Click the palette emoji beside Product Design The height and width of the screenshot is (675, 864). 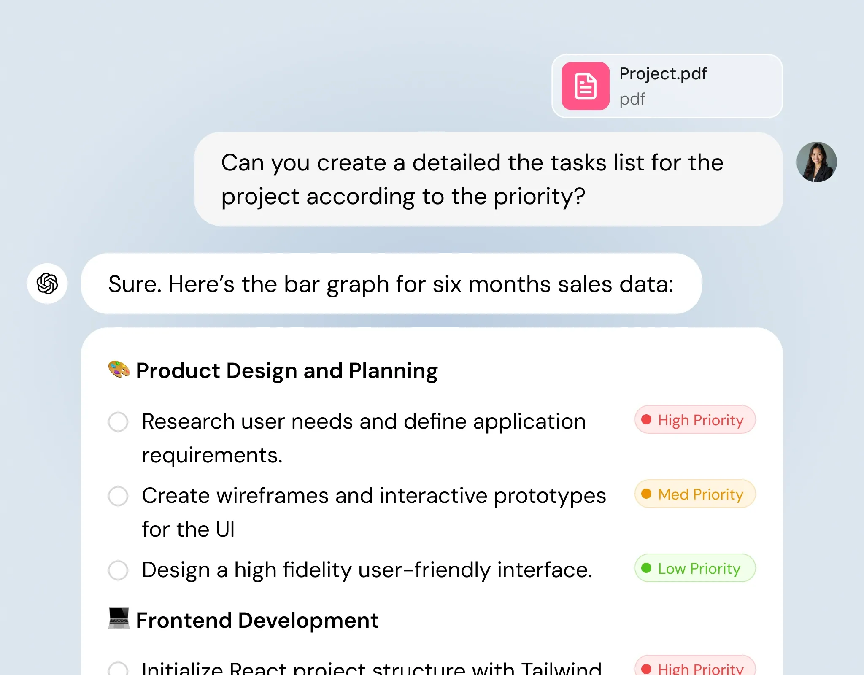pos(119,370)
